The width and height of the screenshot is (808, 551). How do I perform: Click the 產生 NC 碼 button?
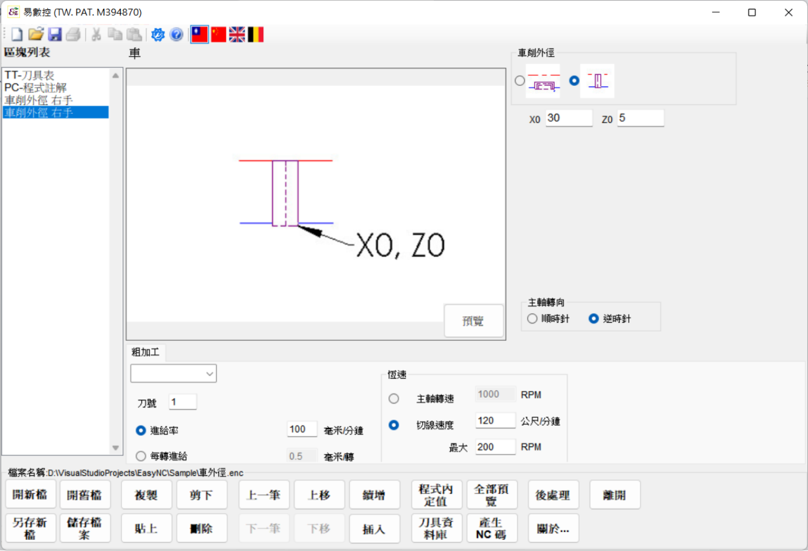point(492,528)
